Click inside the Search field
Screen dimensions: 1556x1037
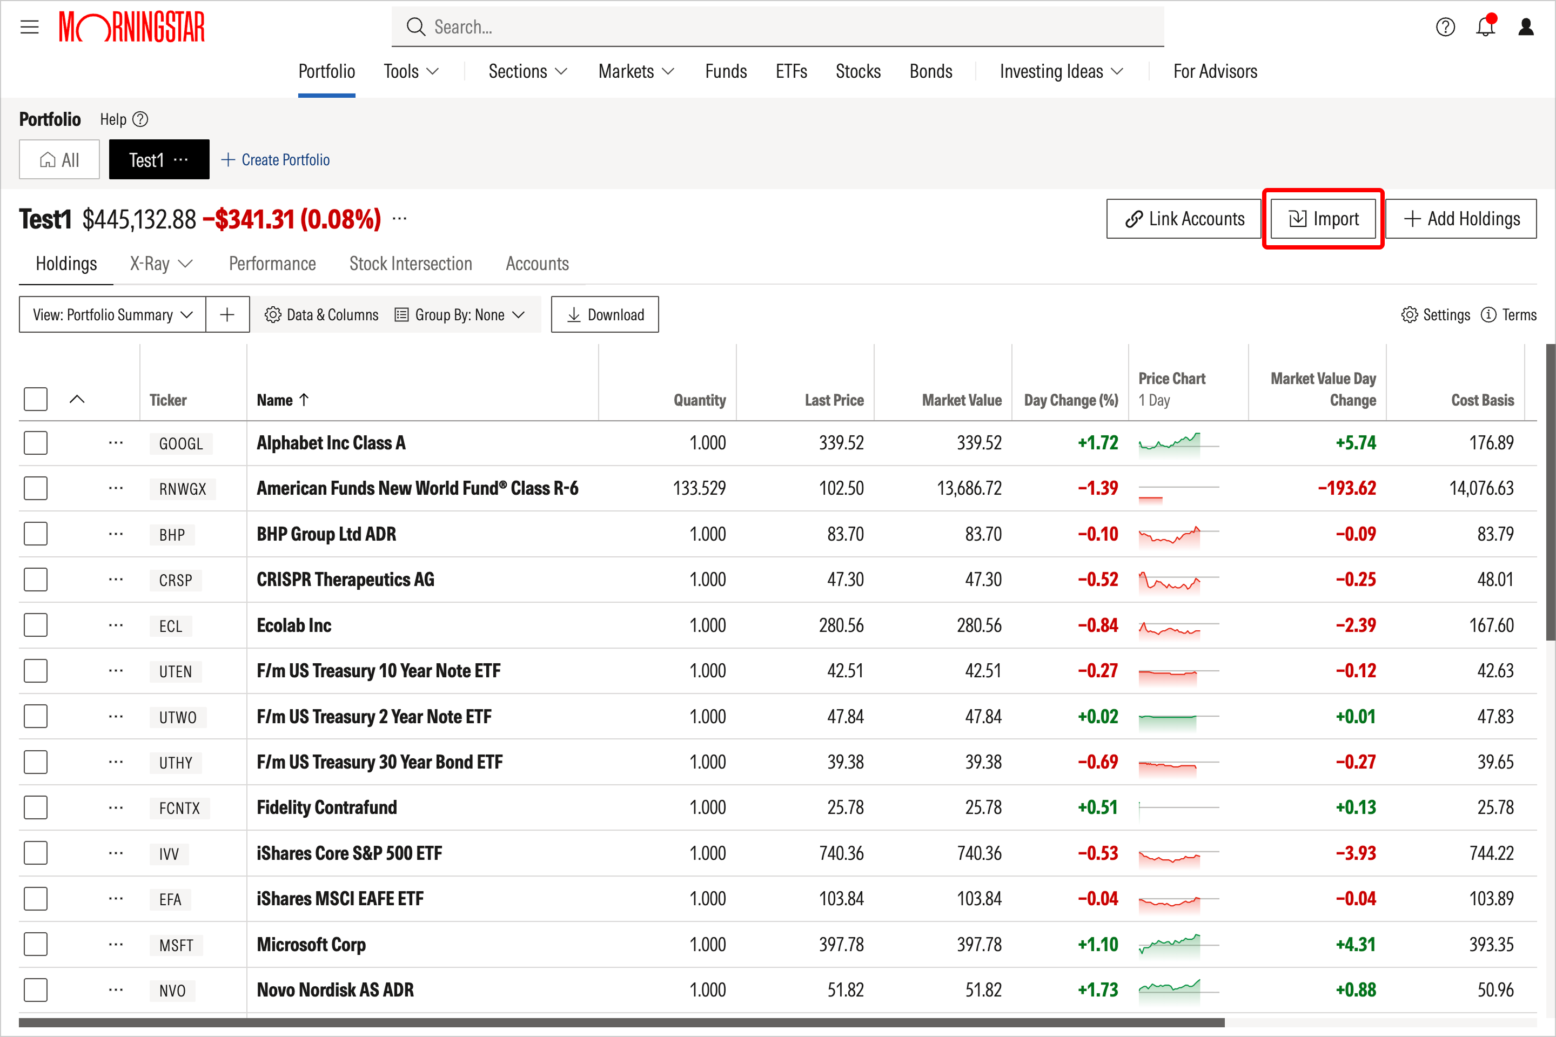pyautogui.click(x=777, y=27)
